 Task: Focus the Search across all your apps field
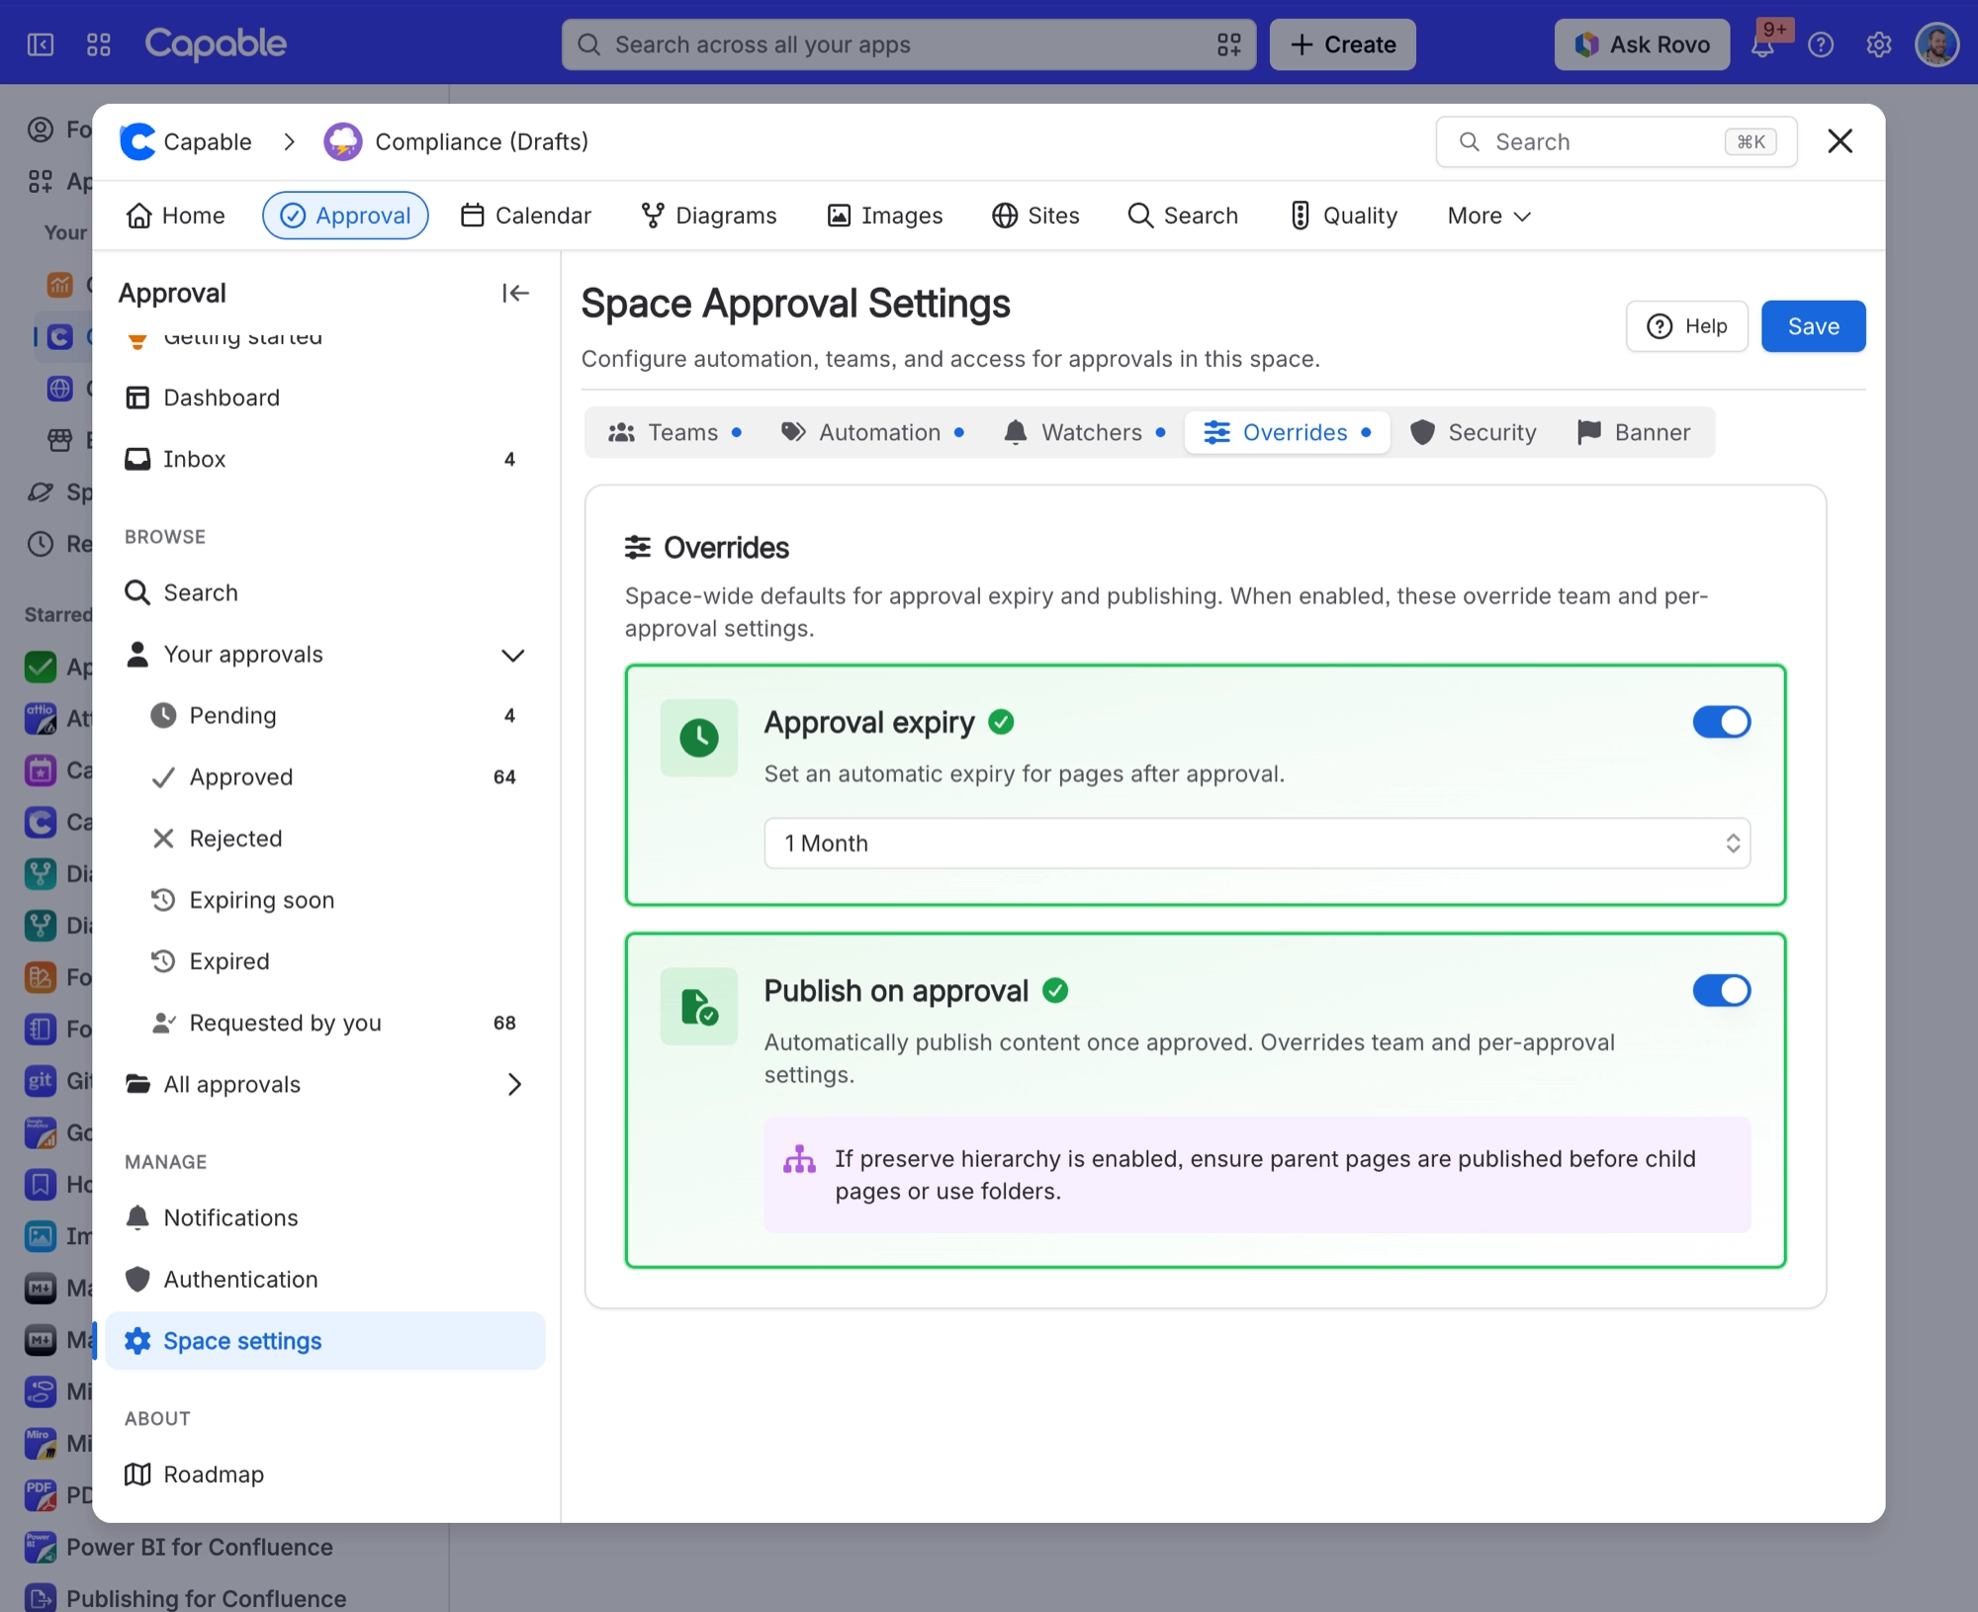pyautogui.click(x=908, y=45)
